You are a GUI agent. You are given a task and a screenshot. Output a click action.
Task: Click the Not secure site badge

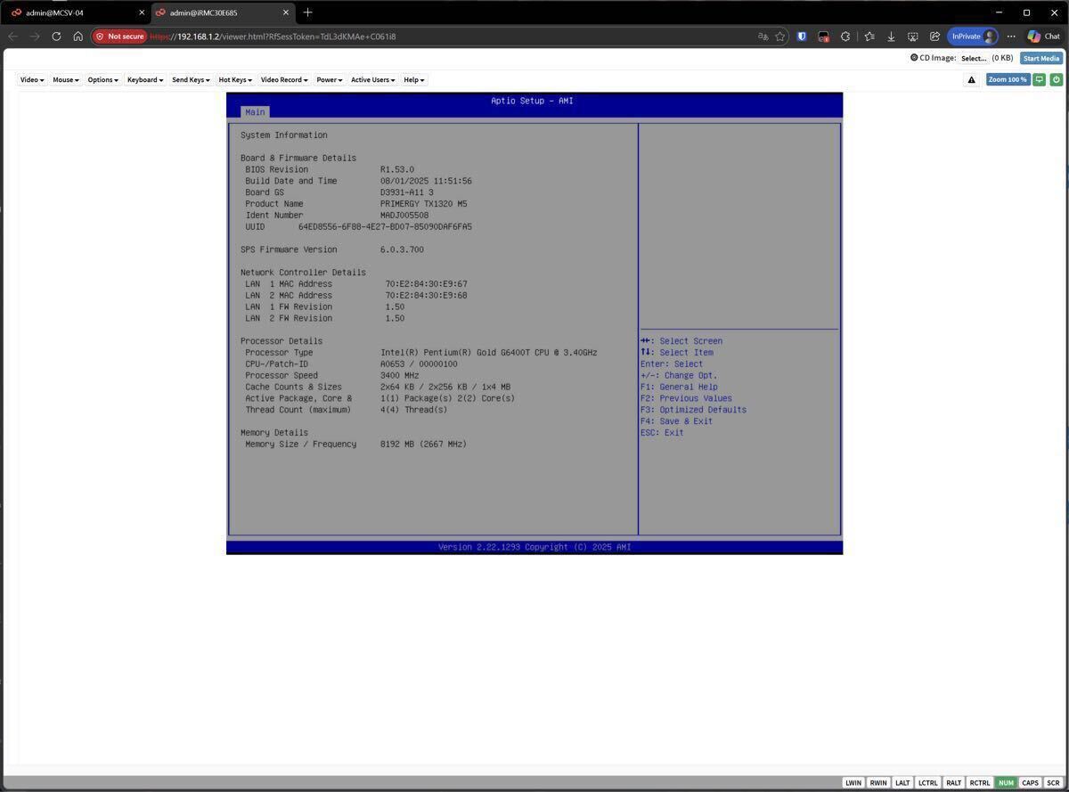(x=119, y=37)
